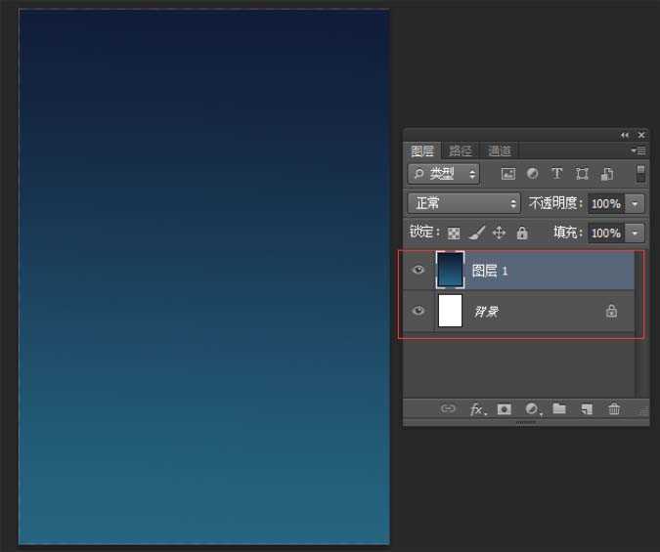Expand the 不透明度 opacity dropdown arrow
Viewport: 660px width, 552px height.
pyautogui.click(x=636, y=203)
